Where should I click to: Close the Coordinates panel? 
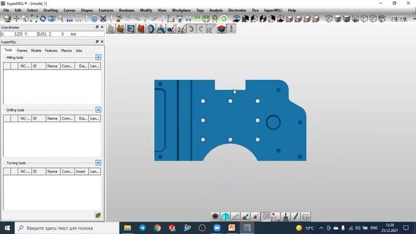(102, 27)
